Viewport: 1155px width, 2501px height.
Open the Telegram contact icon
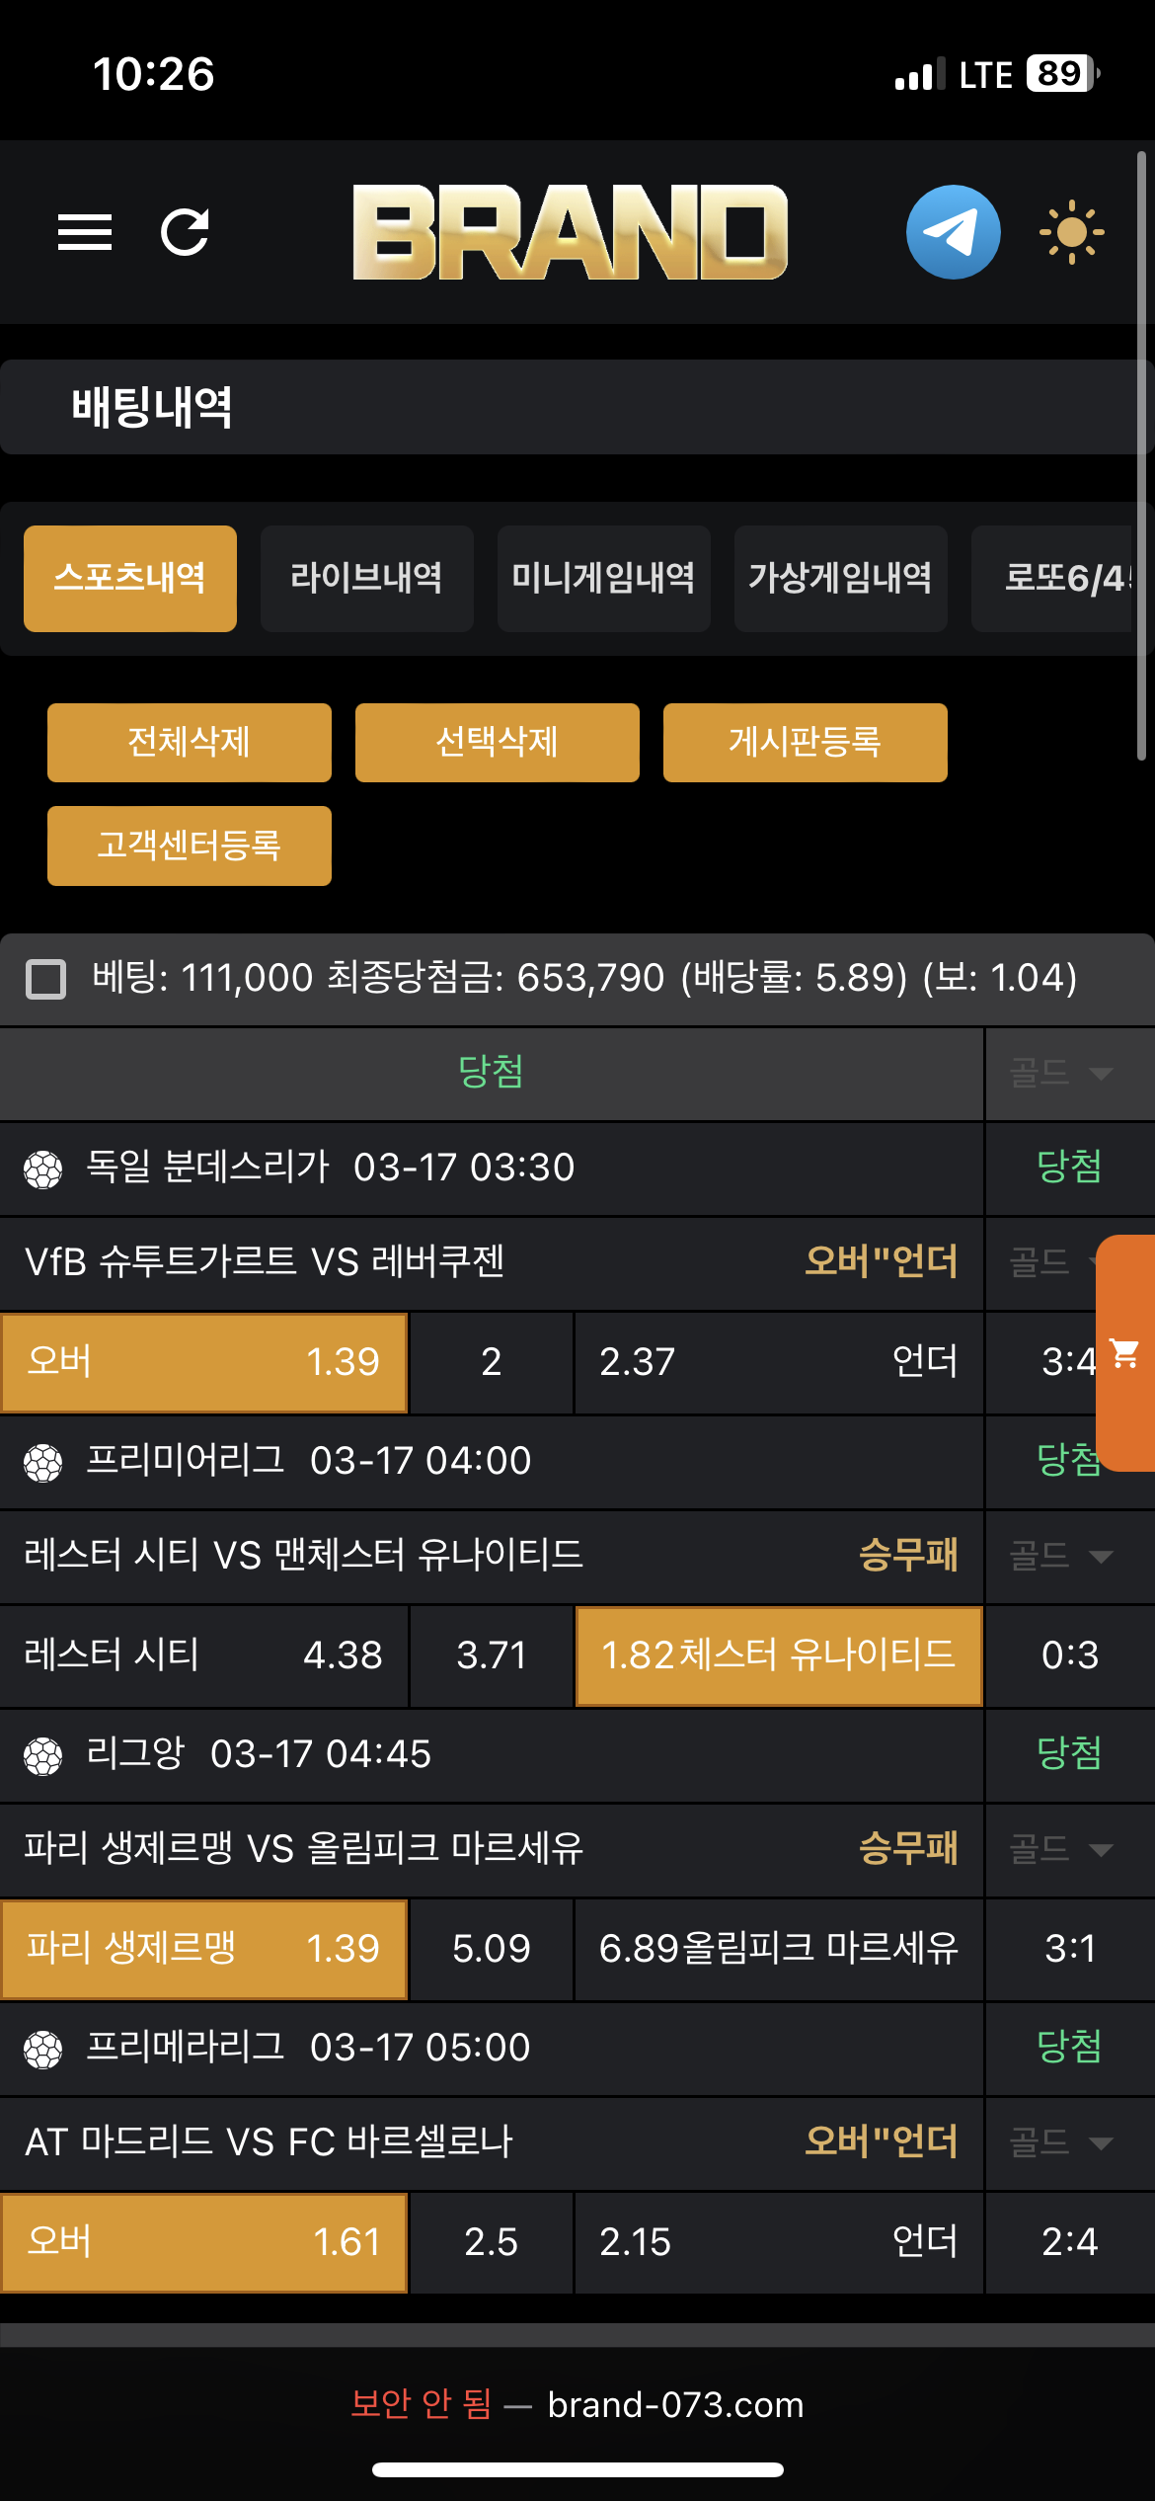click(953, 232)
